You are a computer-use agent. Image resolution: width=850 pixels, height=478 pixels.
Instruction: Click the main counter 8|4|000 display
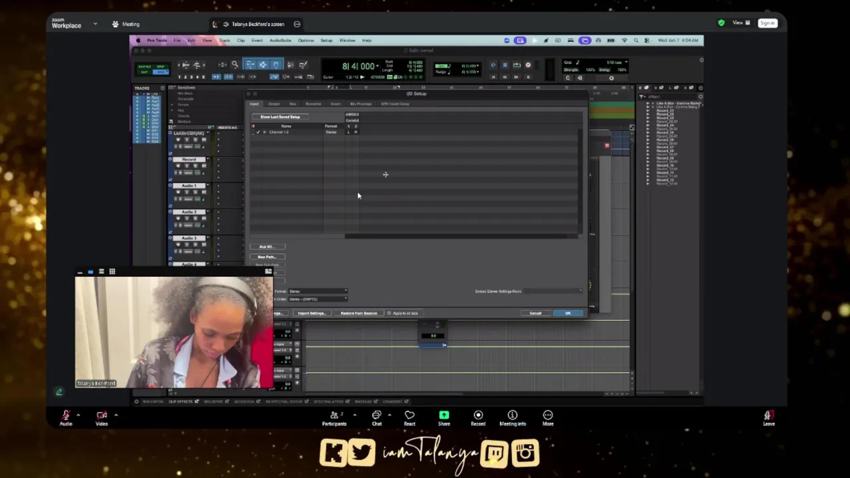click(x=359, y=66)
